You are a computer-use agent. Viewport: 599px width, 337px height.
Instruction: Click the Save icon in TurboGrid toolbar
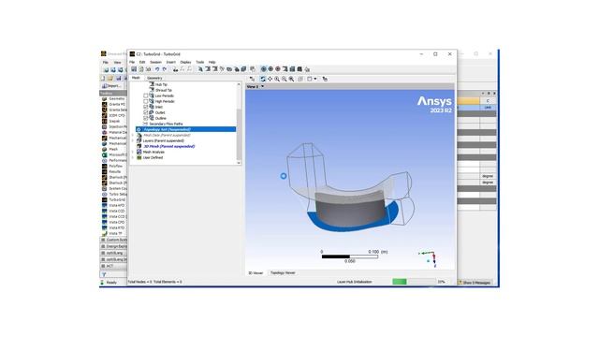pyautogui.click(x=134, y=69)
